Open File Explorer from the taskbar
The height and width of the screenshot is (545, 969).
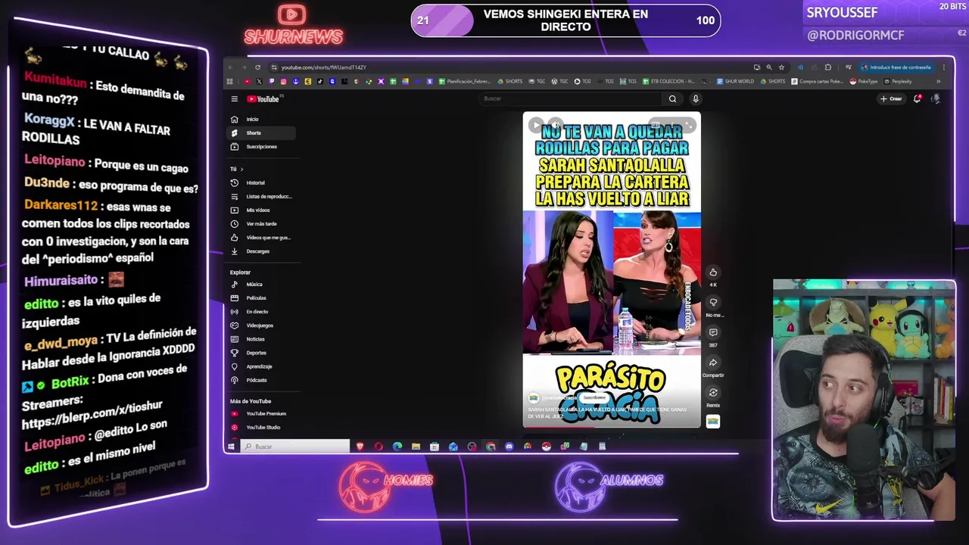pyautogui.click(x=416, y=447)
